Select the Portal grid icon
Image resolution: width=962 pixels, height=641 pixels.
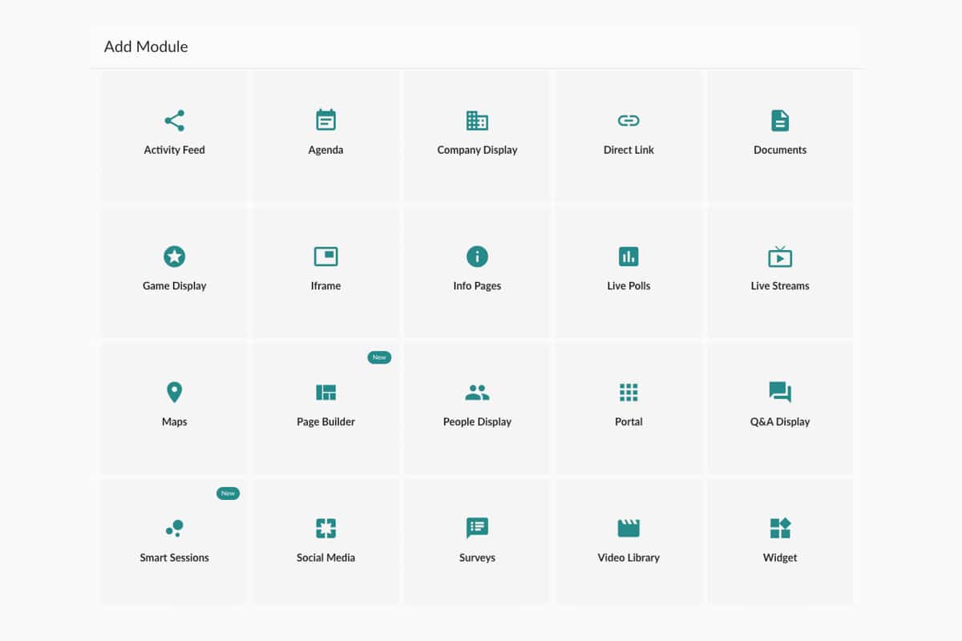(629, 393)
